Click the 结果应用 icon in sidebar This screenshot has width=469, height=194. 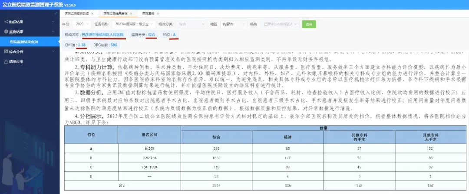tap(6, 61)
